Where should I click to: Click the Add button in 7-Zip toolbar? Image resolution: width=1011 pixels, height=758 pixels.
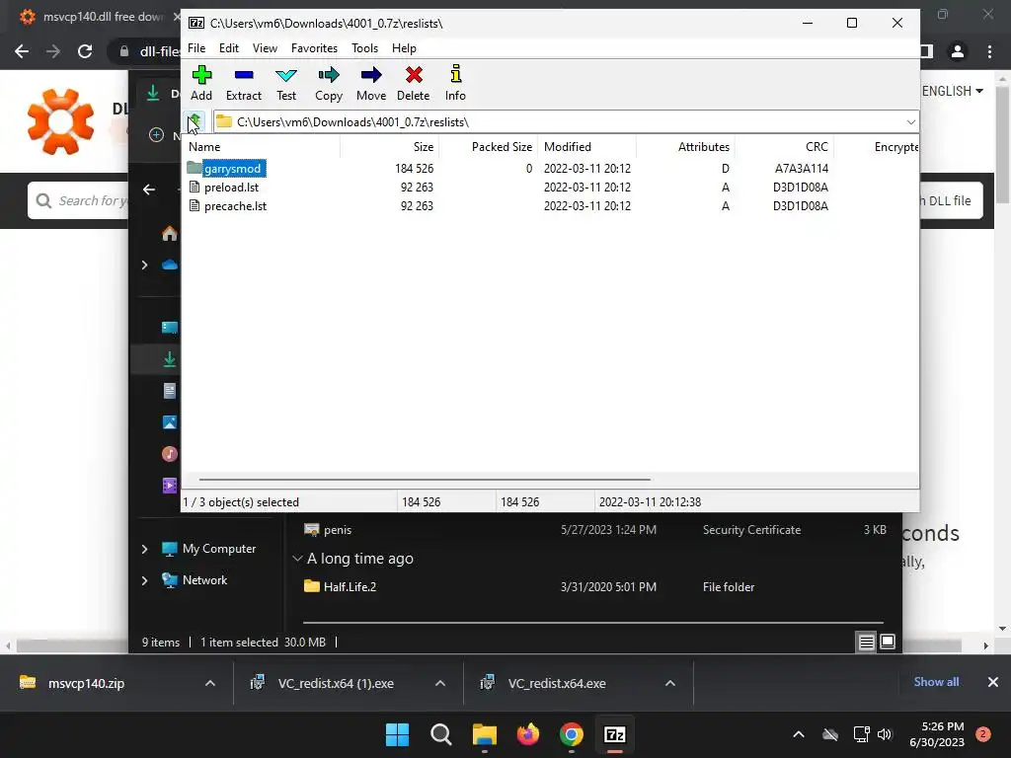[201, 84]
